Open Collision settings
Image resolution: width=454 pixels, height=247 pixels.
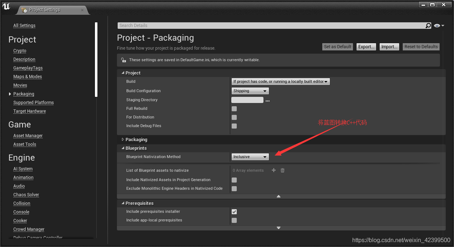22,203
